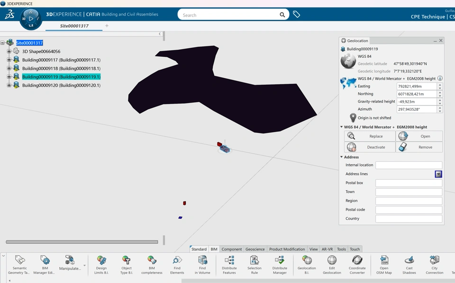Expand the Building00009117 node

9,60
